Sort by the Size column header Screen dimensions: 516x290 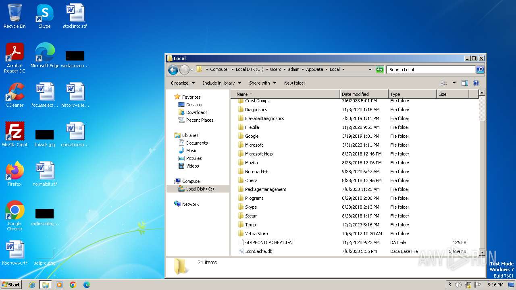pyautogui.click(x=453, y=94)
